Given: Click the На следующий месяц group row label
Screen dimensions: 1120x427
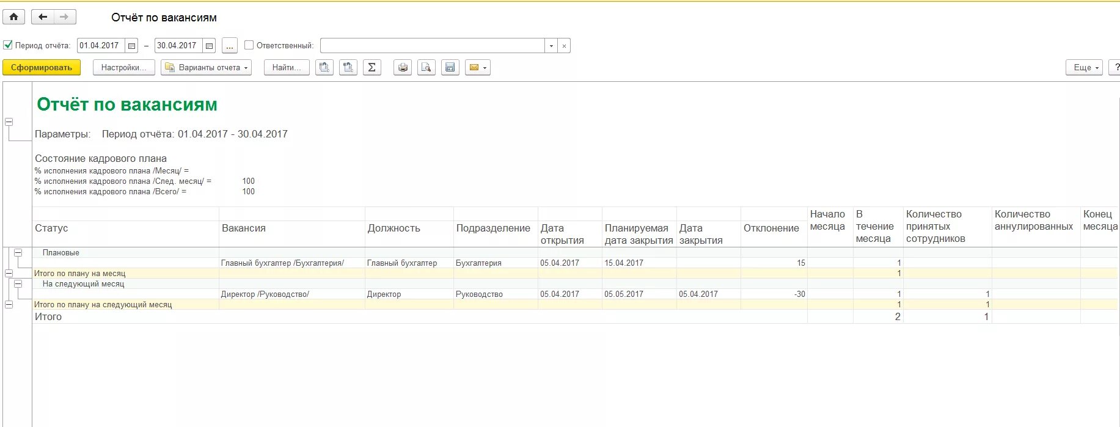Looking at the screenshot, I should [x=83, y=283].
